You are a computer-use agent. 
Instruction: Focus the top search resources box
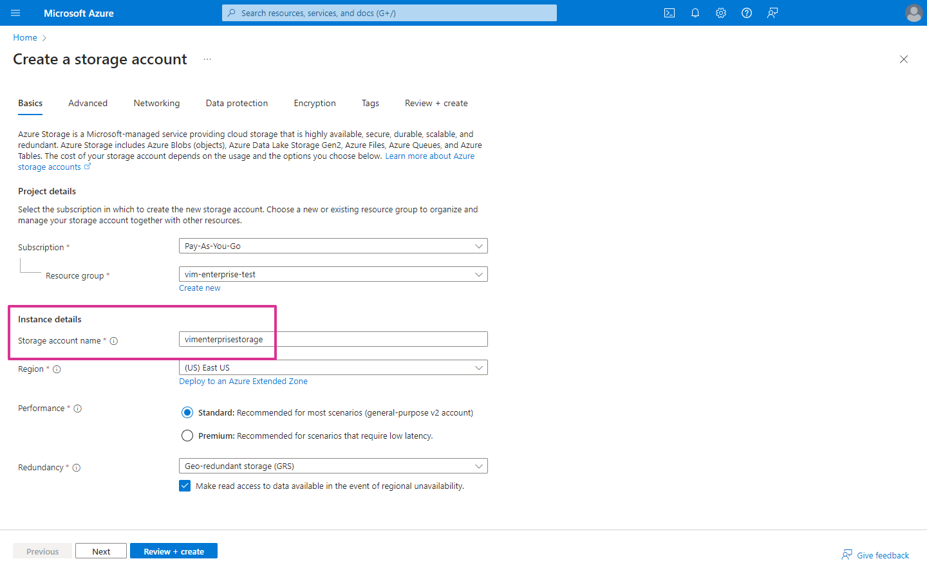pyautogui.click(x=389, y=13)
